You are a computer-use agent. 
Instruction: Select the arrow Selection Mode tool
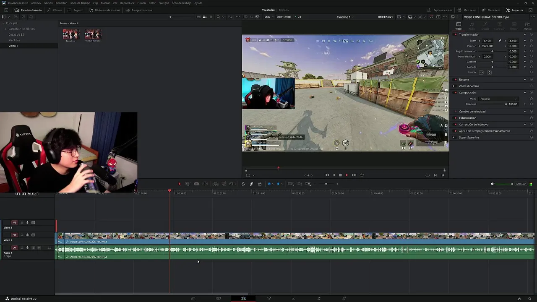180,184
